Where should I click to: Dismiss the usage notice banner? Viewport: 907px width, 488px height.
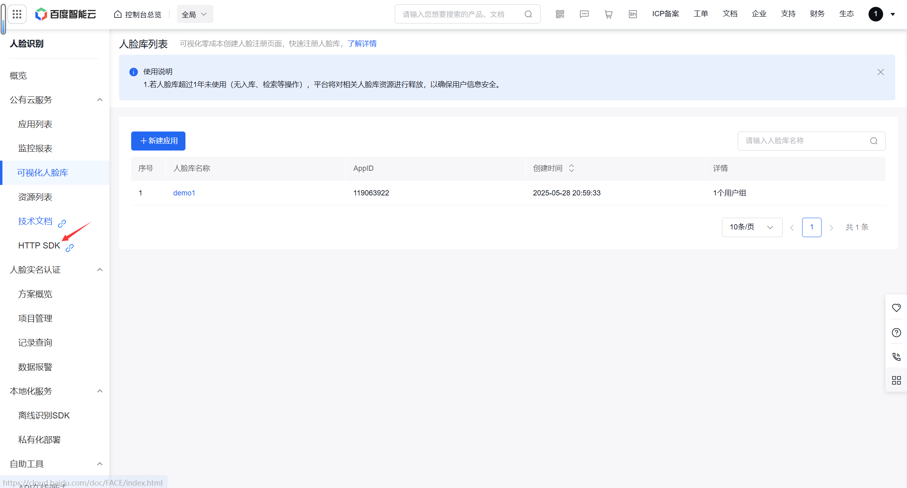pos(880,72)
